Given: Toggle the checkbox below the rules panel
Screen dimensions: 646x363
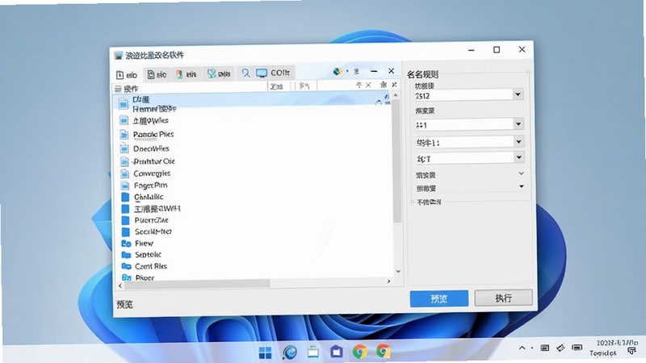Looking at the screenshot, I should pos(413,202).
